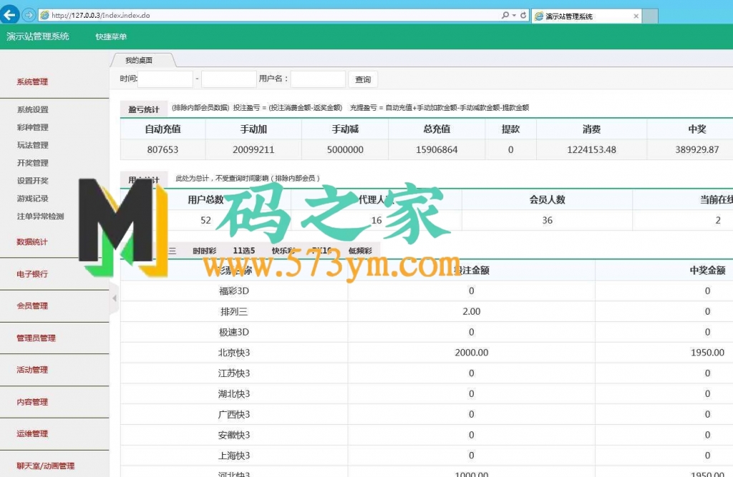This screenshot has width=733, height=477.
Task: Click the 手动加 value 20099211
Action: (x=253, y=150)
